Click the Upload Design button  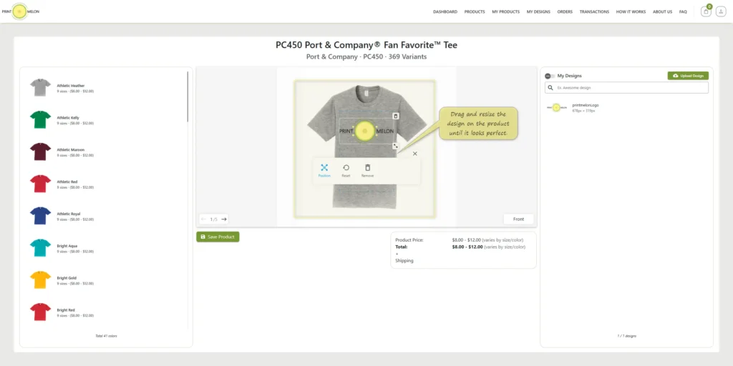688,76
